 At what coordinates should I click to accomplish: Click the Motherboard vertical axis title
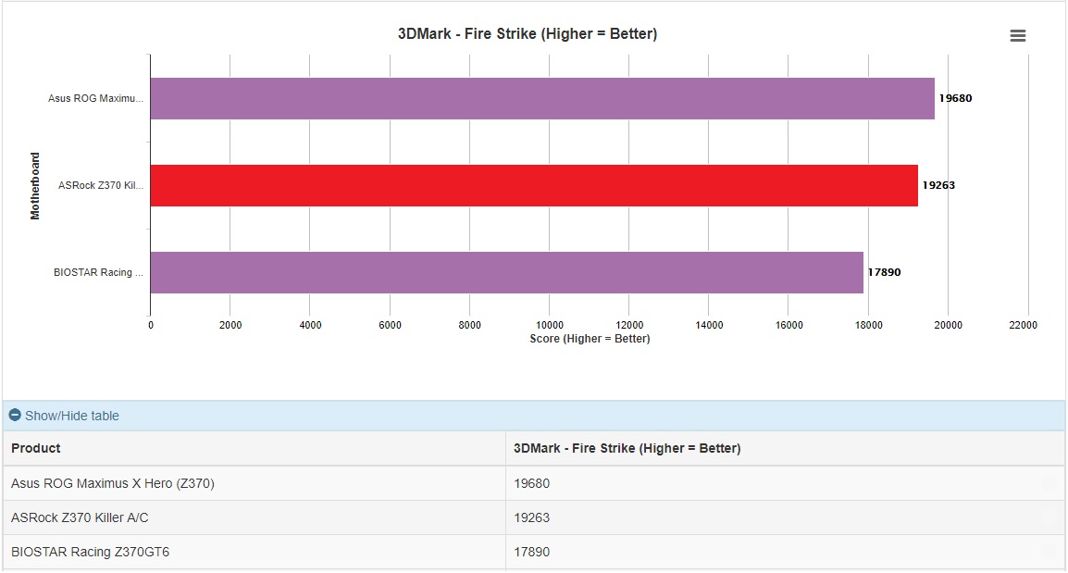coord(35,186)
